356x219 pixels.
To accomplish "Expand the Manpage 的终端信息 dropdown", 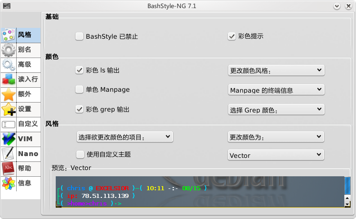I will [x=276, y=90].
